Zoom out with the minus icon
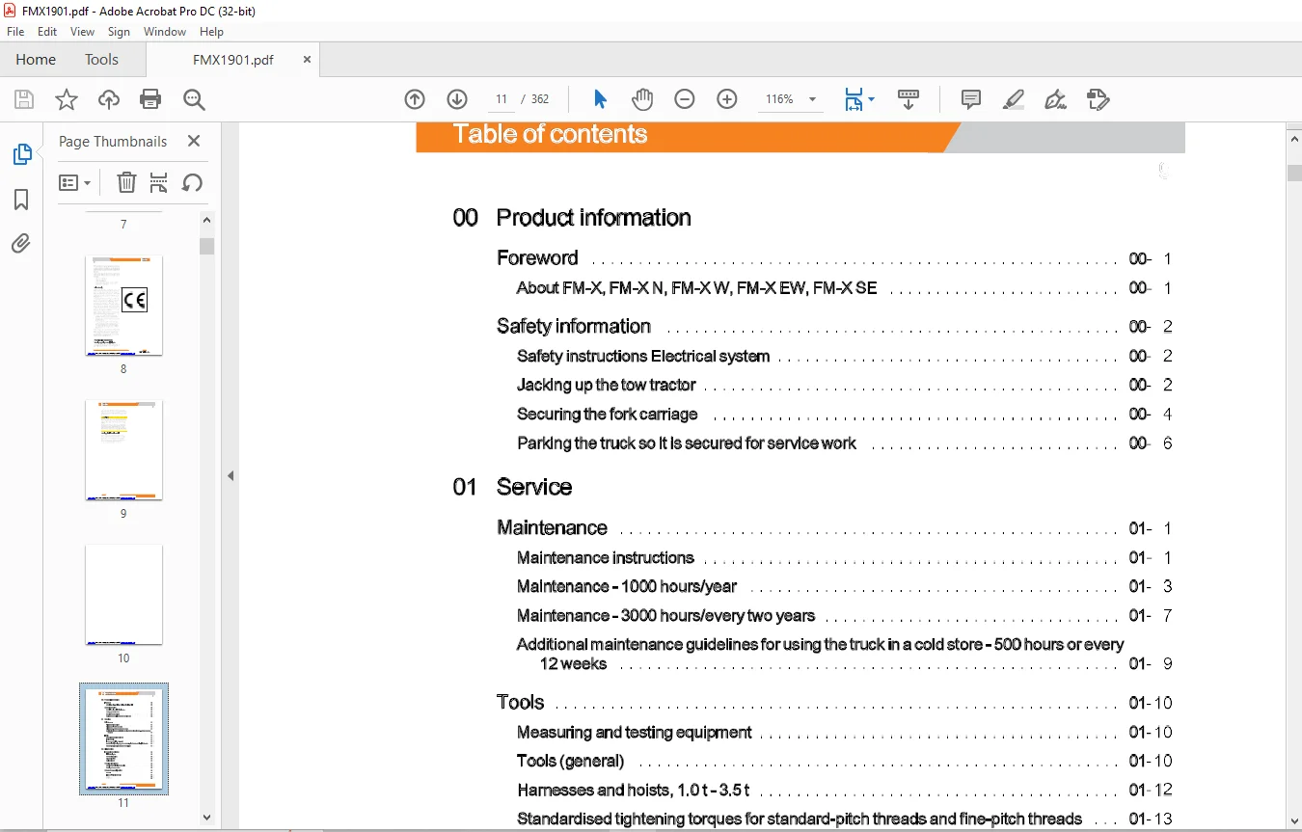The image size is (1302, 832). point(685,99)
